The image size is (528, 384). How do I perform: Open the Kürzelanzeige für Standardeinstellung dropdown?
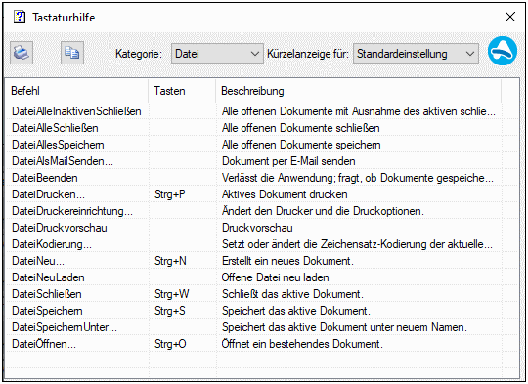click(x=416, y=54)
